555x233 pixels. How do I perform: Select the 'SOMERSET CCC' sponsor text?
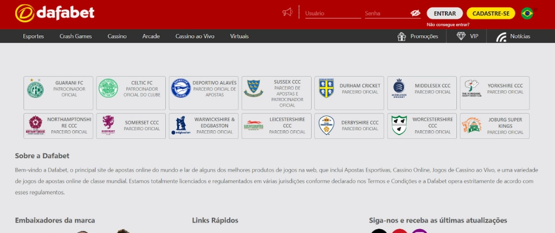coord(142,123)
